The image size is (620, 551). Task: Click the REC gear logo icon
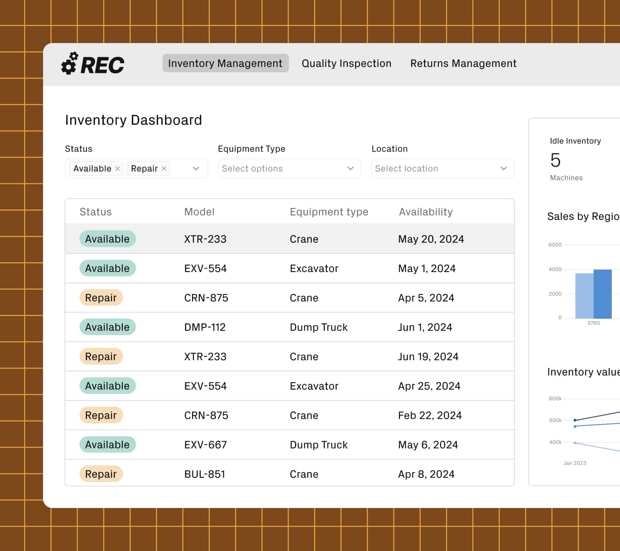point(70,63)
